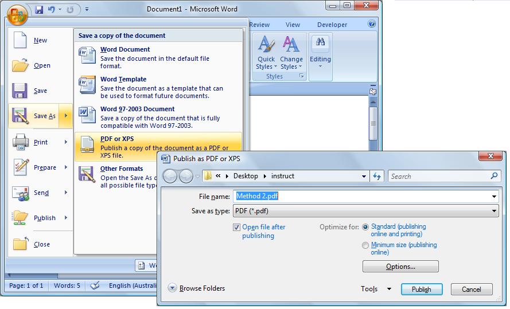This screenshot has width=510, height=309.
Task: Choose Word Template save option
Action: tap(158, 87)
